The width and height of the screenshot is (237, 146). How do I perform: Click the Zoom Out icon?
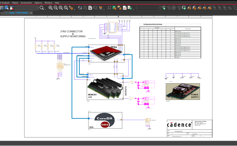tap(55, 8)
